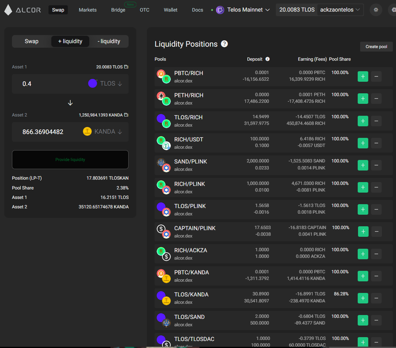Add liquidity to PBTC/KANDA with plus button
Image resolution: width=396 pixels, height=348 pixels.
click(x=363, y=276)
